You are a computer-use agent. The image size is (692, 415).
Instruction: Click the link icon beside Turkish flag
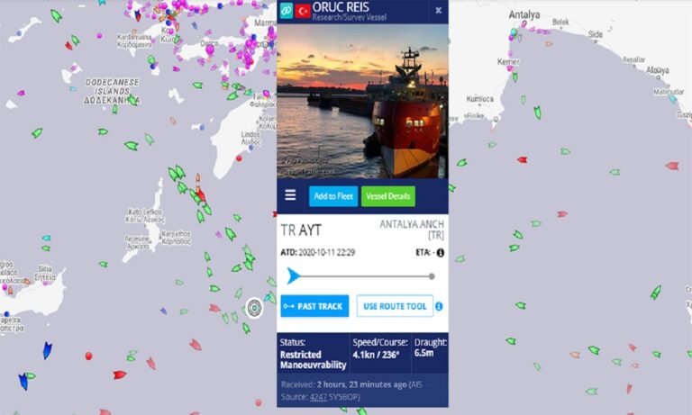pos(286,10)
